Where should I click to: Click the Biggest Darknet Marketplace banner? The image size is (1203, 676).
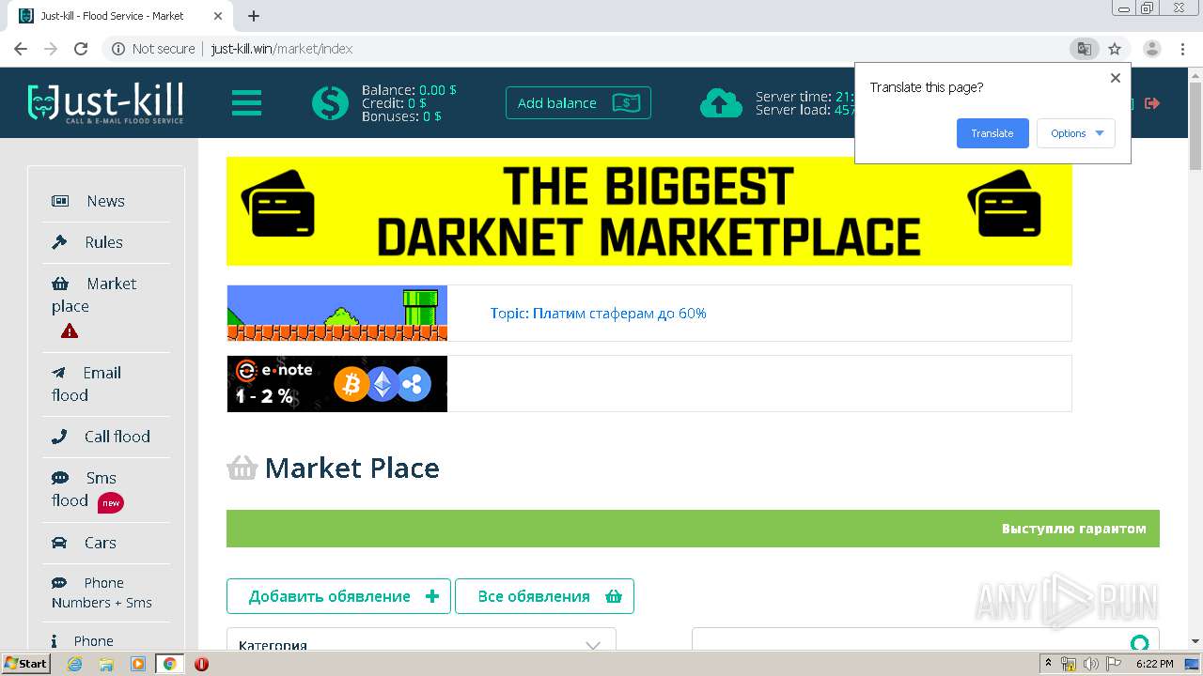(x=648, y=211)
